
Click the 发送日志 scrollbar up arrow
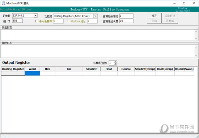coord(196,31)
